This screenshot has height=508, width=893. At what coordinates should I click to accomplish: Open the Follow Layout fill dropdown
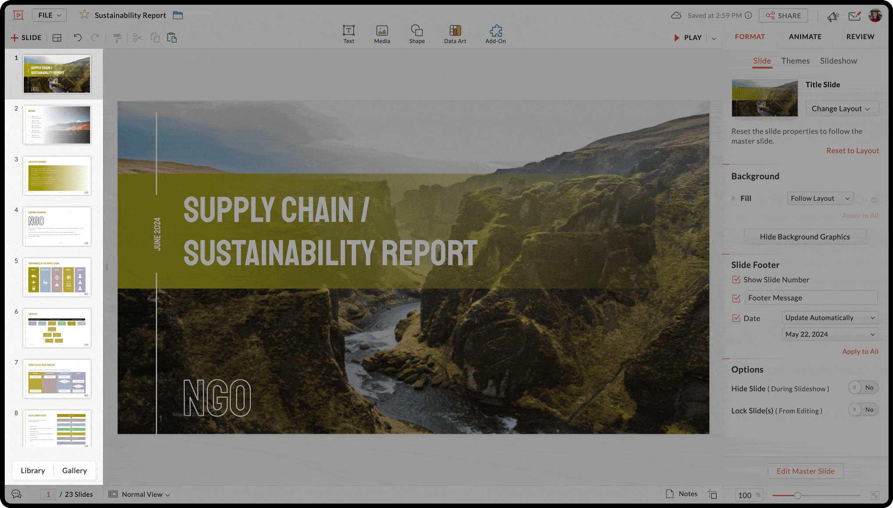[x=819, y=199]
